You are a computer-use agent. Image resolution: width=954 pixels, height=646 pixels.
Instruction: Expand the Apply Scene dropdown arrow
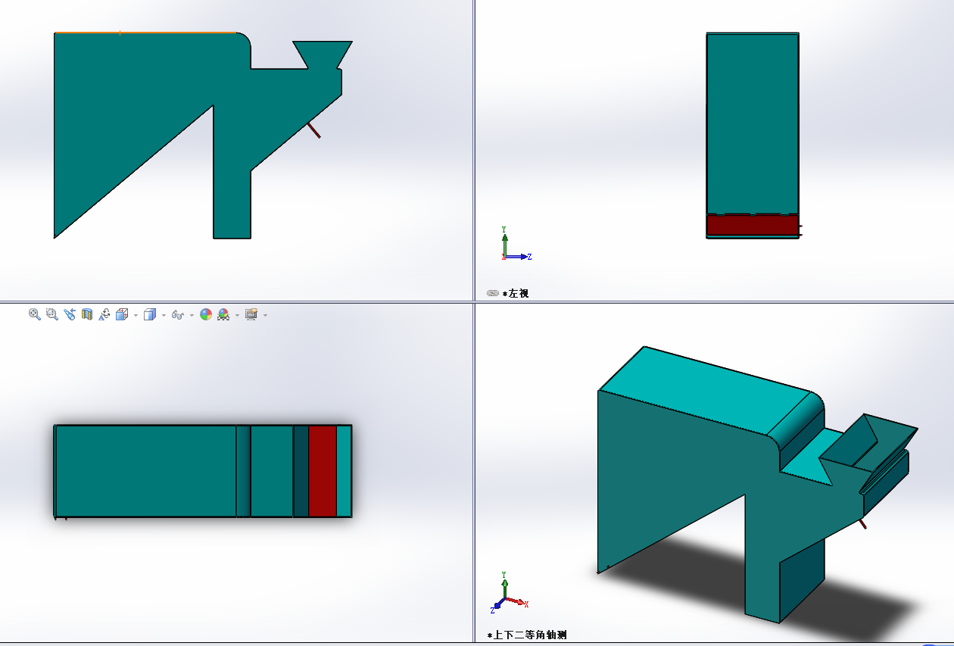point(237,315)
